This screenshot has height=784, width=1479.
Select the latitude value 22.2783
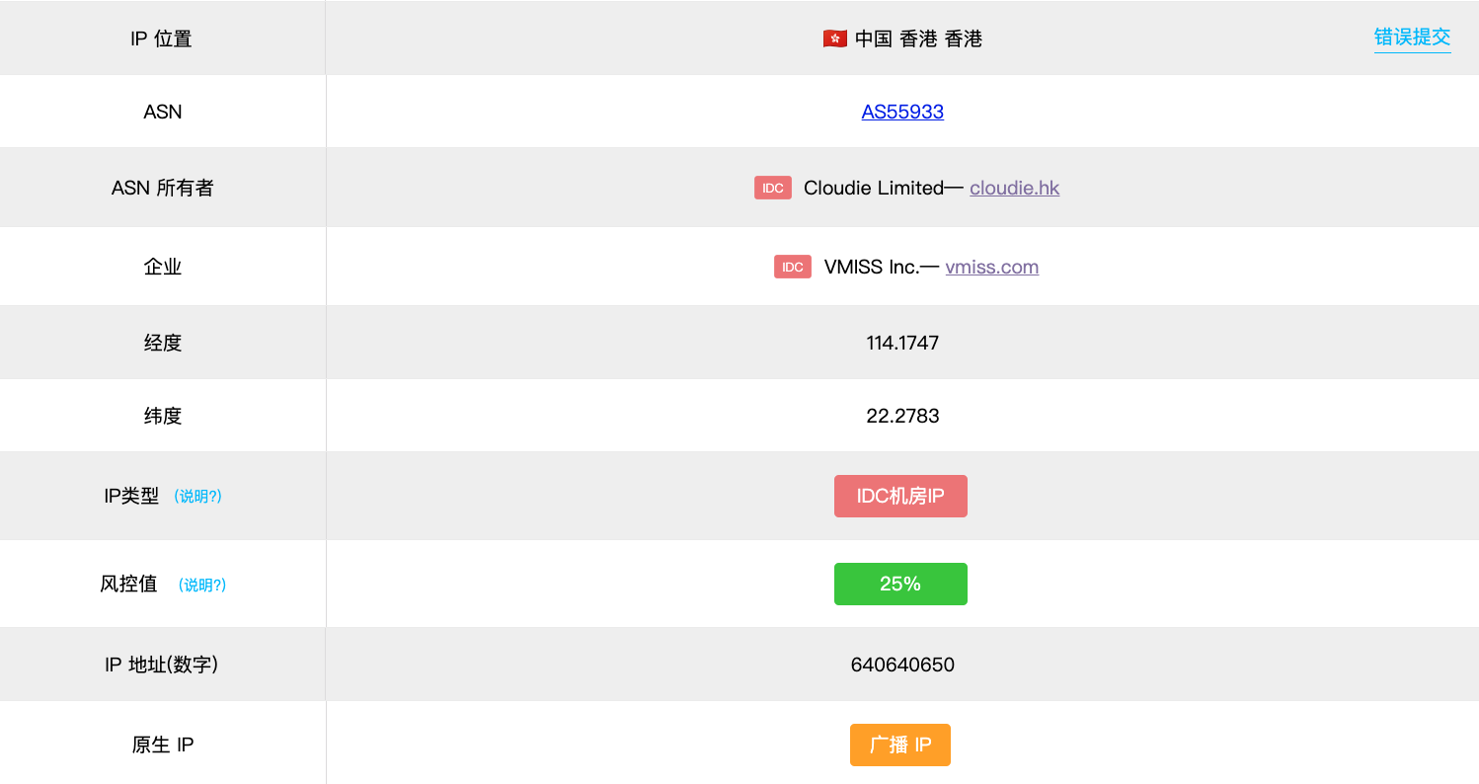click(902, 416)
